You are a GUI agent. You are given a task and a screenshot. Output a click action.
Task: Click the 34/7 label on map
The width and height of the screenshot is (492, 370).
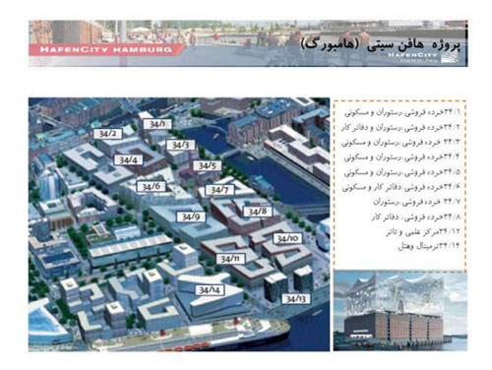(x=219, y=190)
